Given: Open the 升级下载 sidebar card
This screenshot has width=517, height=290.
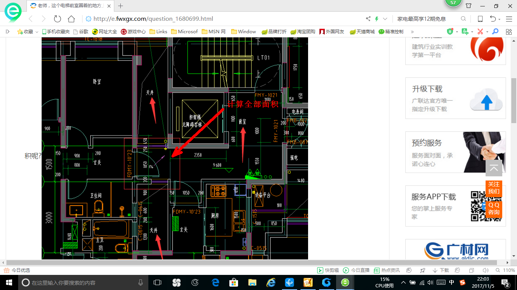Looking at the screenshot, I should (456, 98).
